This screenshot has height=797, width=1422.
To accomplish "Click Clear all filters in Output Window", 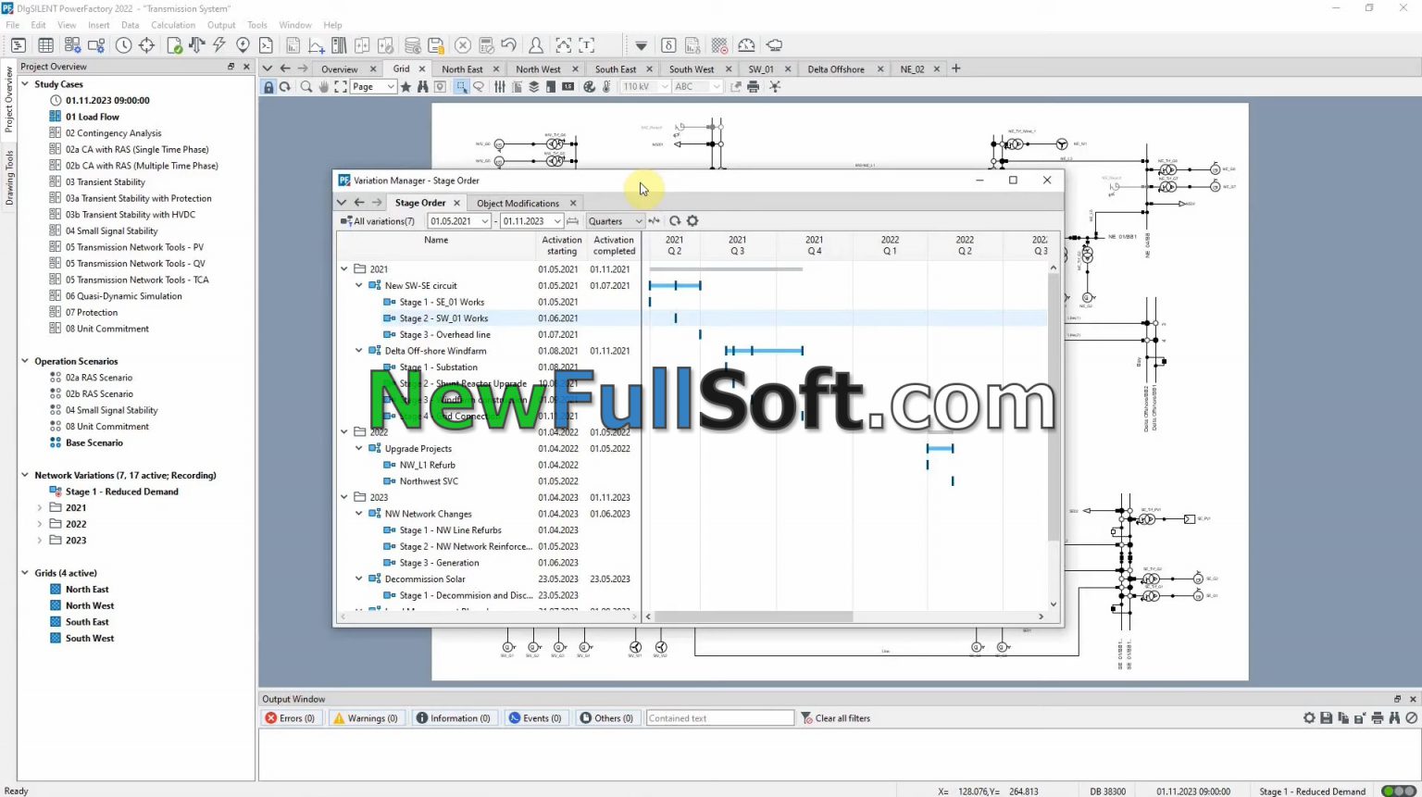I will coord(836,717).
